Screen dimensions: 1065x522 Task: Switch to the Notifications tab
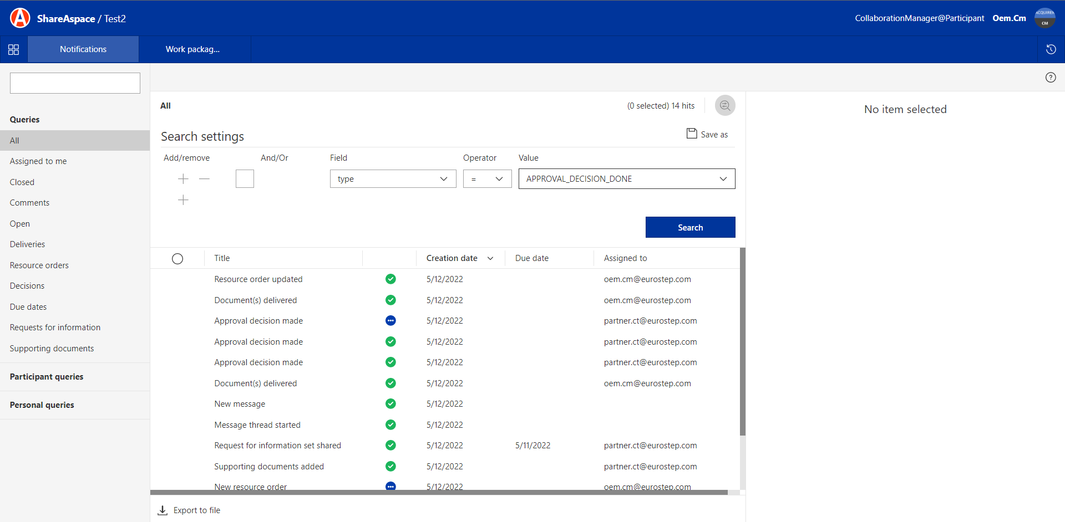[x=83, y=49]
